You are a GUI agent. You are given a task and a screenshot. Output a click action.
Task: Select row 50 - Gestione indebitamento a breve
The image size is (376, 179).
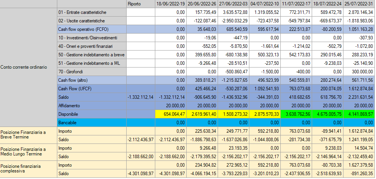coord(92,55)
